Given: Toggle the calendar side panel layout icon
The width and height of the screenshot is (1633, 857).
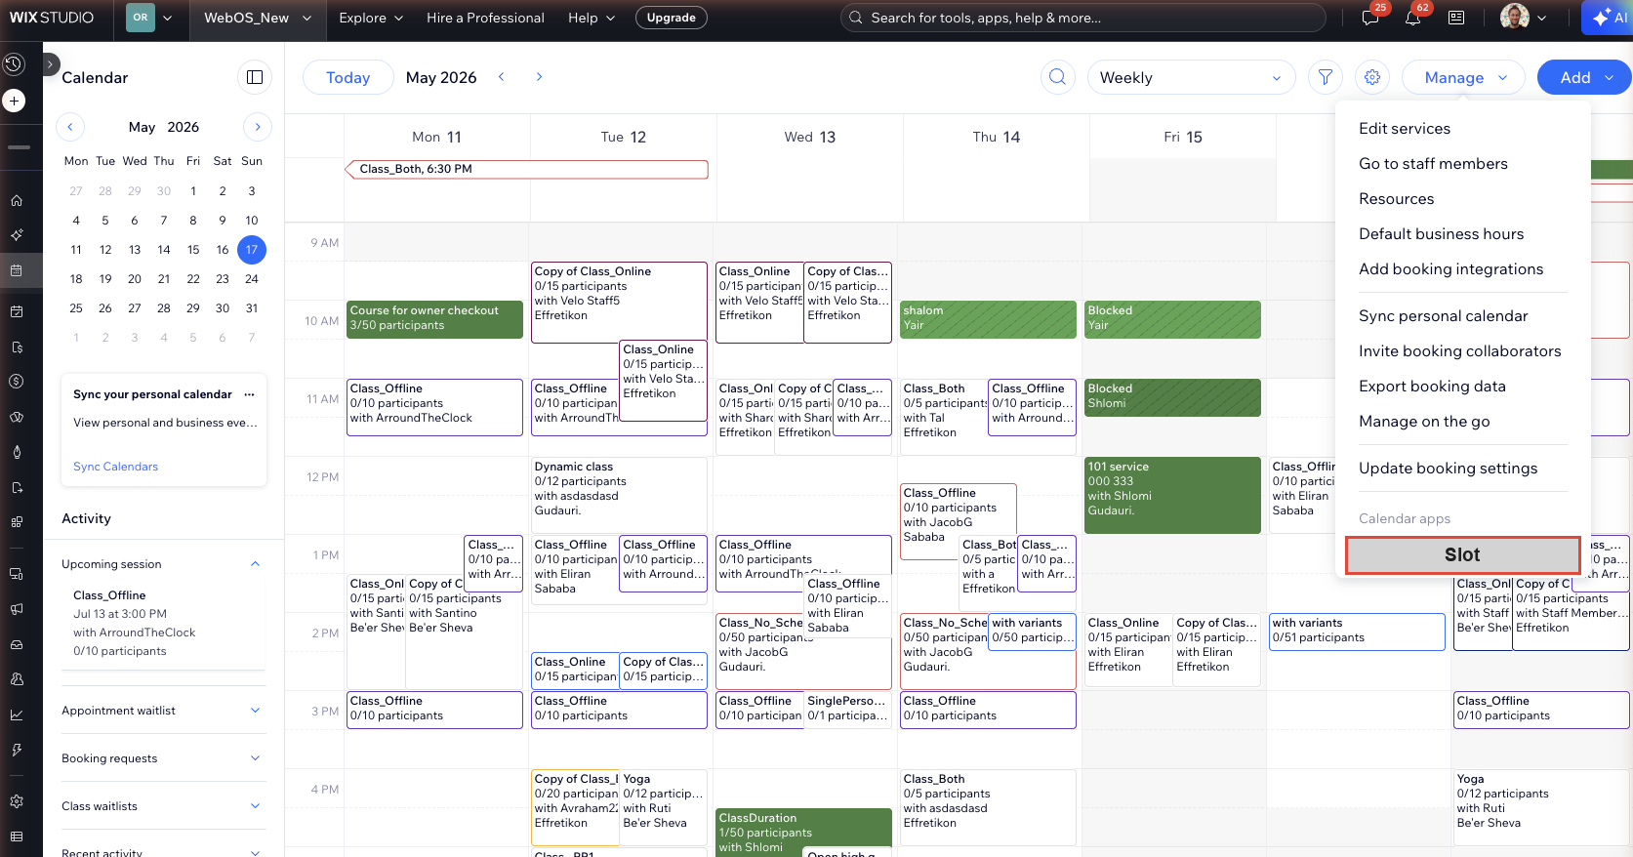Looking at the screenshot, I should 255,77.
